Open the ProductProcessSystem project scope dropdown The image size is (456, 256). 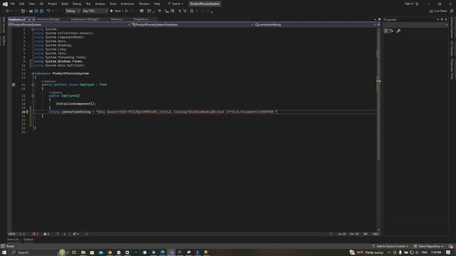[69, 25]
